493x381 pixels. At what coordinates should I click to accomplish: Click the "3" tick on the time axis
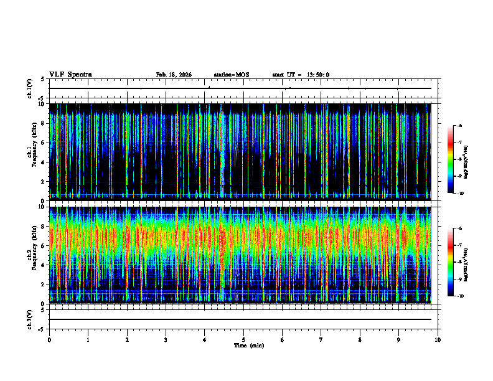point(166,340)
